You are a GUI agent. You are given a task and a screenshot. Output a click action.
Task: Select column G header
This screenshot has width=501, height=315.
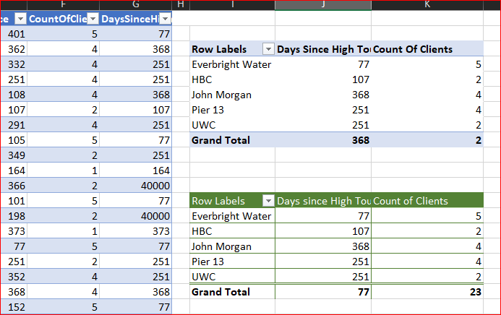pos(135,4)
